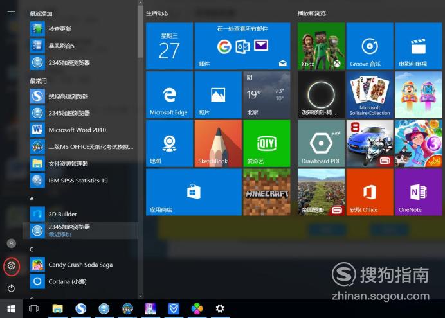Open 搜狗高速浏览器 in most used list
Image resolution: width=445 pixels, height=318 pixels.
pyautogui.click(x=80, y=96)
